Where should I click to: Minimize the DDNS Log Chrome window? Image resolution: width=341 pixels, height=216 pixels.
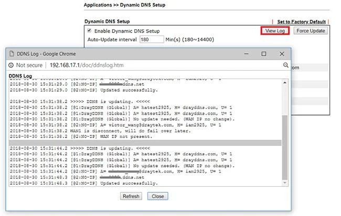click(247, 54)
